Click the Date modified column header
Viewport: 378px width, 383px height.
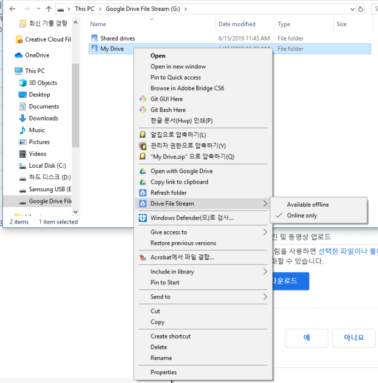(x=237, y=24)
